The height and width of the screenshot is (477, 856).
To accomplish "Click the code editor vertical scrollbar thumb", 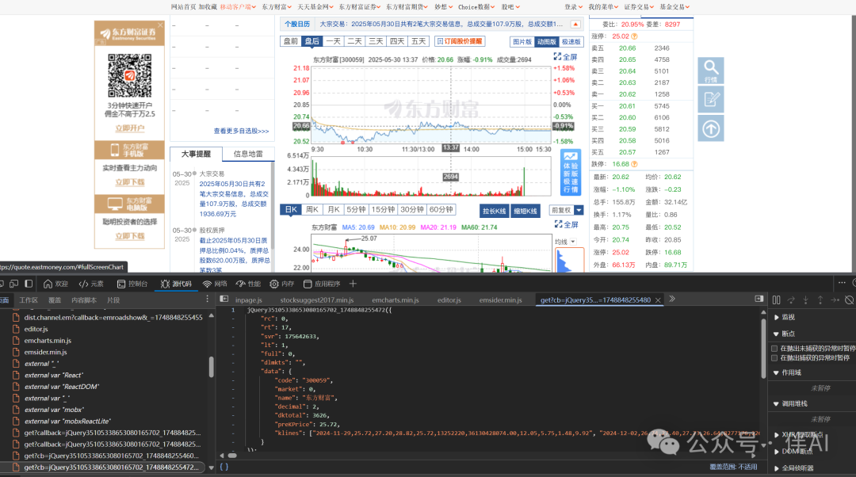I will (763, 348).
